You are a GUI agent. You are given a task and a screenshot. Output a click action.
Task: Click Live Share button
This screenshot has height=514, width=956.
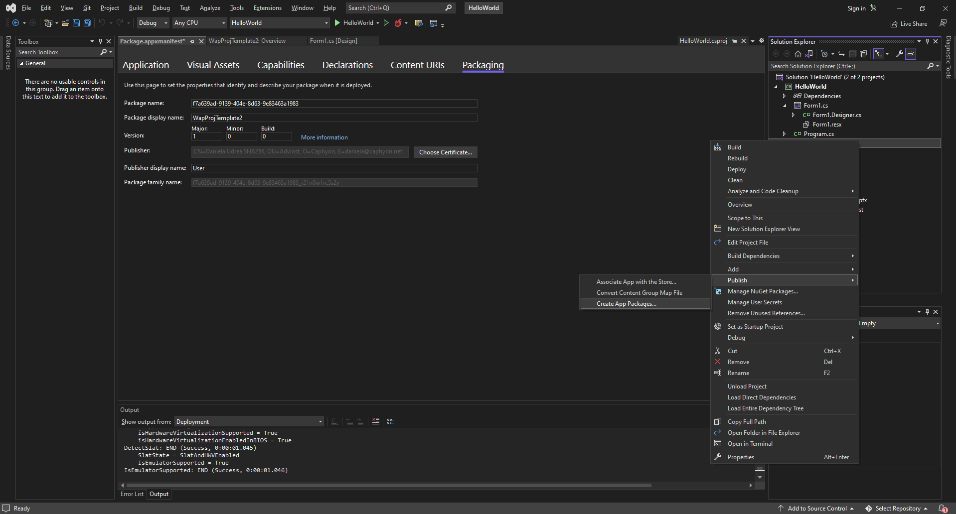click(909, 24)
